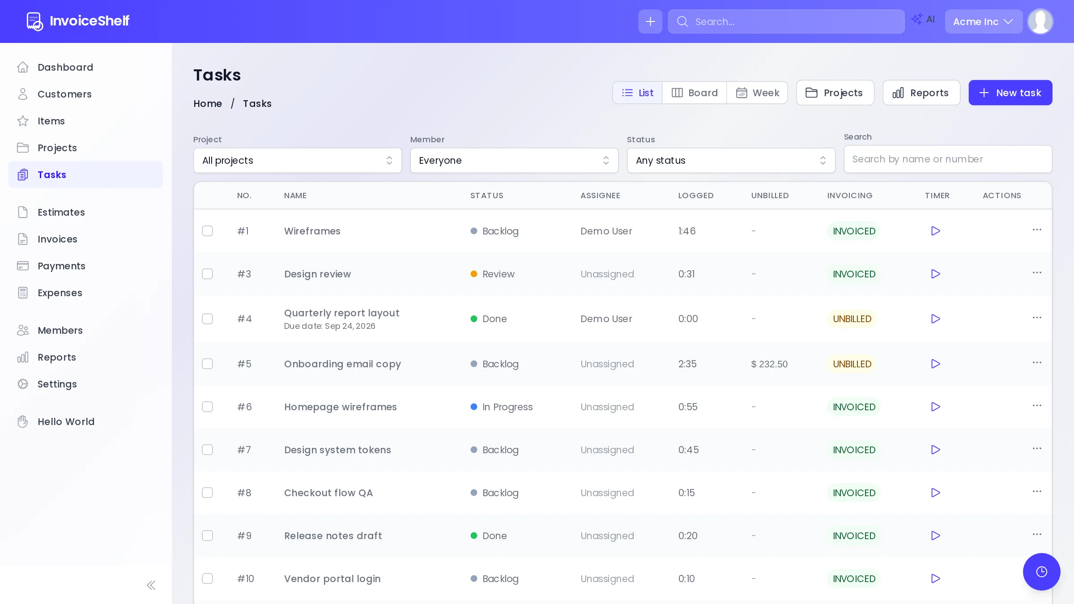1074x604 pixels.
Task: Go to Customers in sidebar
Action: (86, 94)
